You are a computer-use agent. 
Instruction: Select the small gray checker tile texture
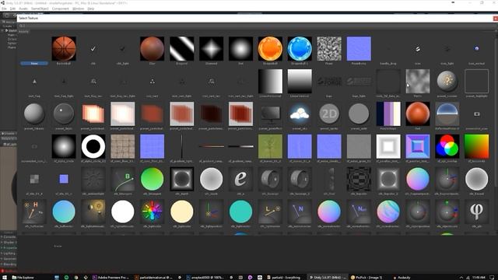coord(34,179)
